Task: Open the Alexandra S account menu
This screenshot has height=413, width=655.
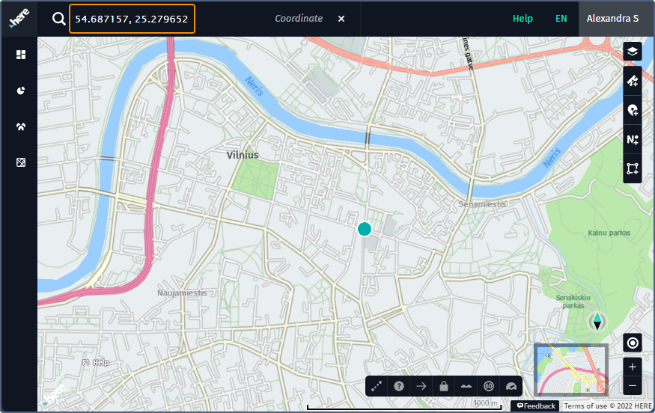Action: (612, 19)
